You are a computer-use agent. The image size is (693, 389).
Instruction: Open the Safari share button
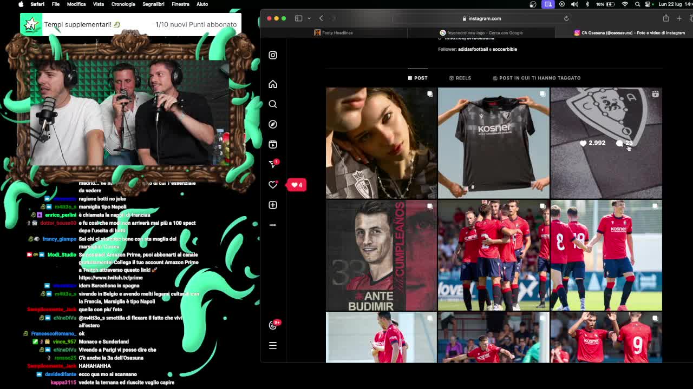(x=666, y=18)
